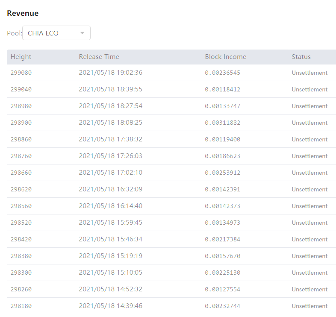
Task: Click the Revenue page heading
Action: [23, 13]
